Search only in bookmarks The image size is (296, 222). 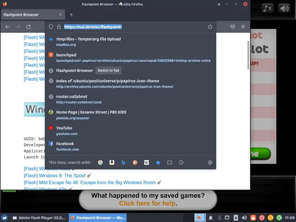158,162
